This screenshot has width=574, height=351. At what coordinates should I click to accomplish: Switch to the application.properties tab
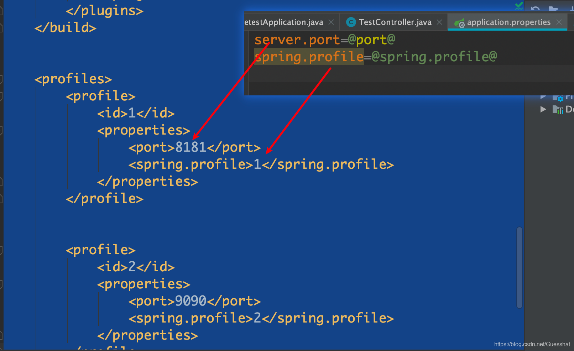[508, 22]
